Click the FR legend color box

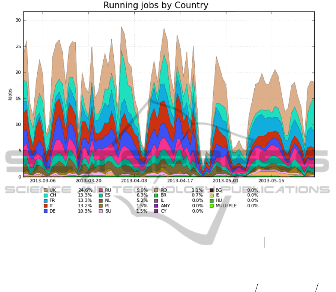point(46,200)
